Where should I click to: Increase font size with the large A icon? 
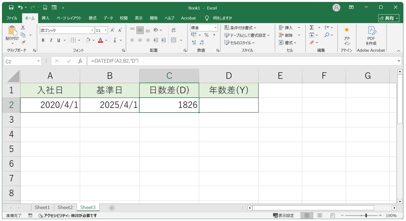coord(112,30)
